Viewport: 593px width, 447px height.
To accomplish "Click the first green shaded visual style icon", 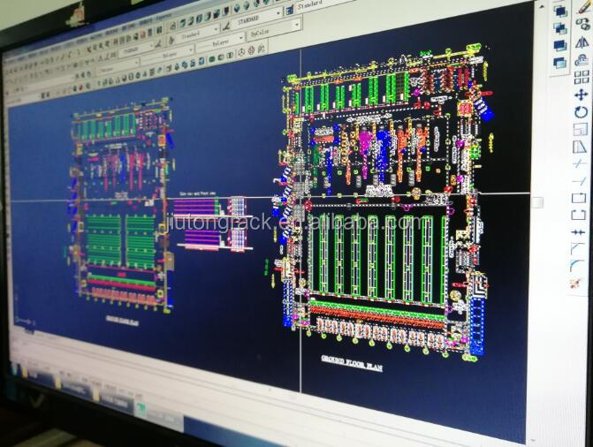I will pos(212,58).
